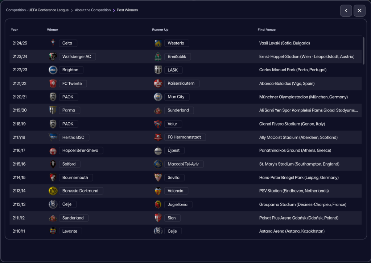Click the Hertha BSC flag logo
This screenshot has width=371, height=263.
pos(53,137)
